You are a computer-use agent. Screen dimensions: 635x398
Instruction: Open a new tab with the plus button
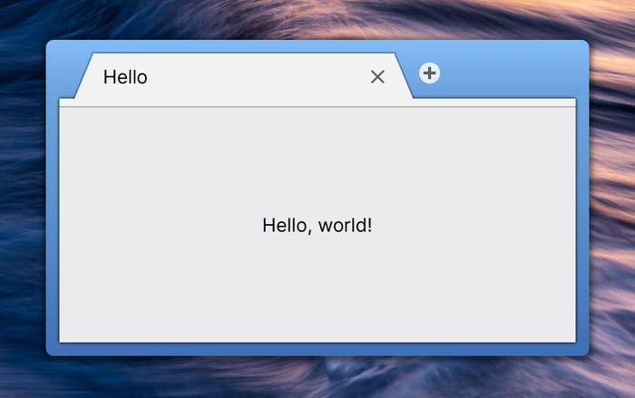tap(429, 73)
